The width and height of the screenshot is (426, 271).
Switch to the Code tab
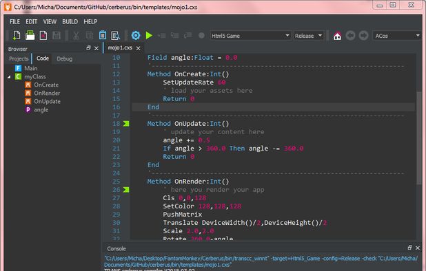(43, 58)
